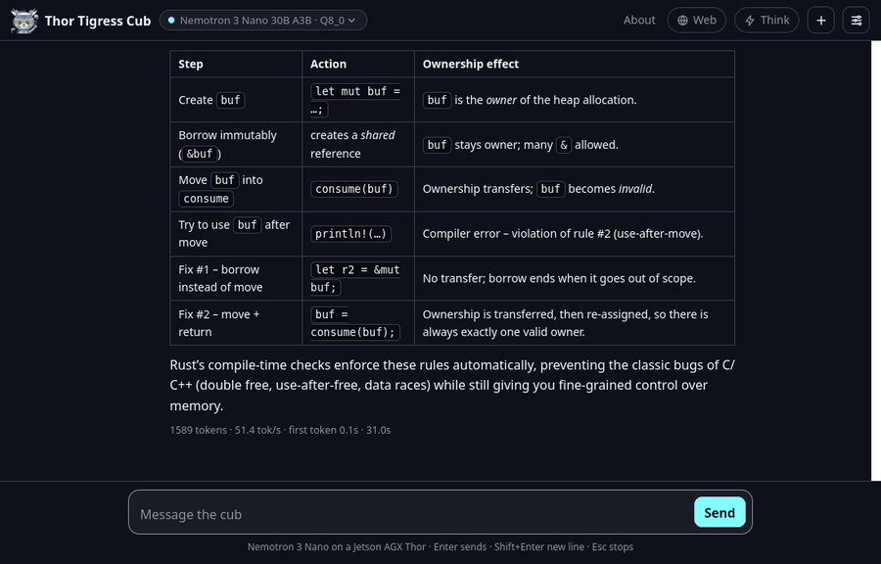
Task: Select the Ownership effect column header
Action: (575, 64)
